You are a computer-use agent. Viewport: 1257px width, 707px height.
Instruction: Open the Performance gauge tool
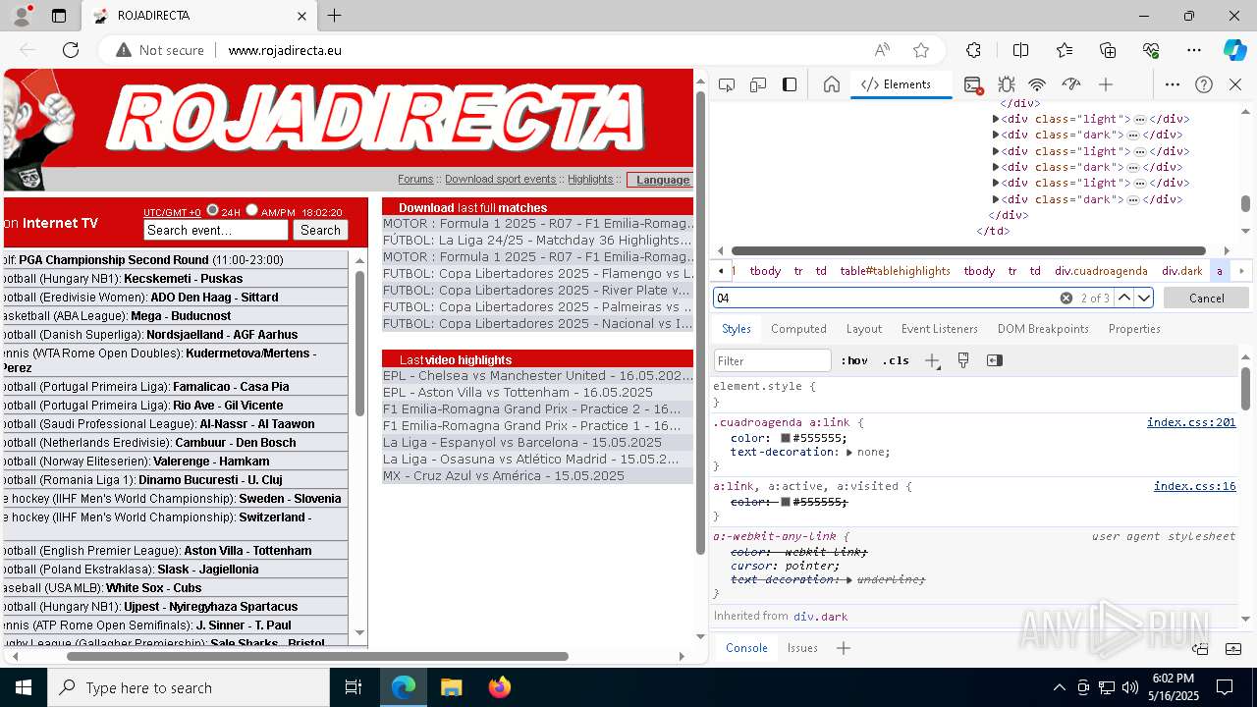click(1071, 84)
